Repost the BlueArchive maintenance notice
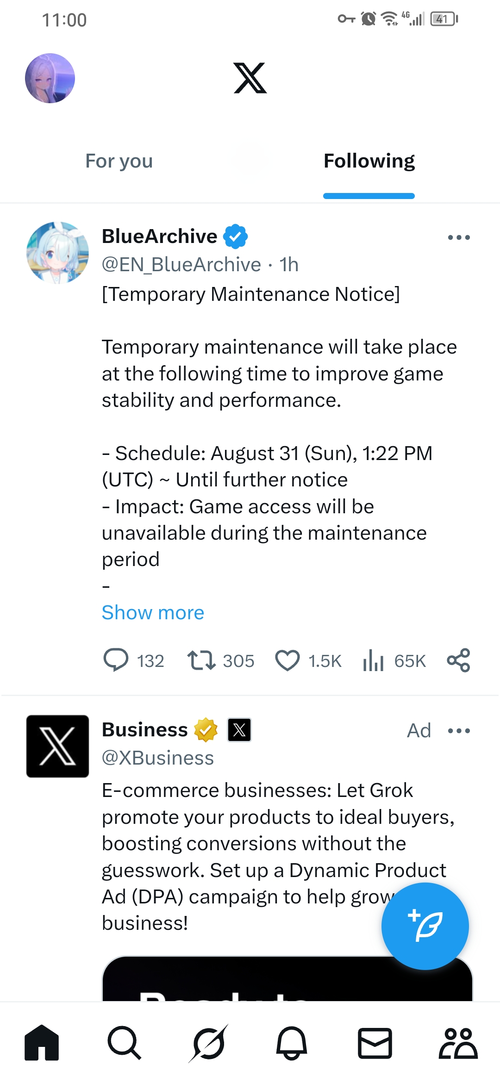The width and height of the screenshot is (500, 1083). click(x=201, y=660)
